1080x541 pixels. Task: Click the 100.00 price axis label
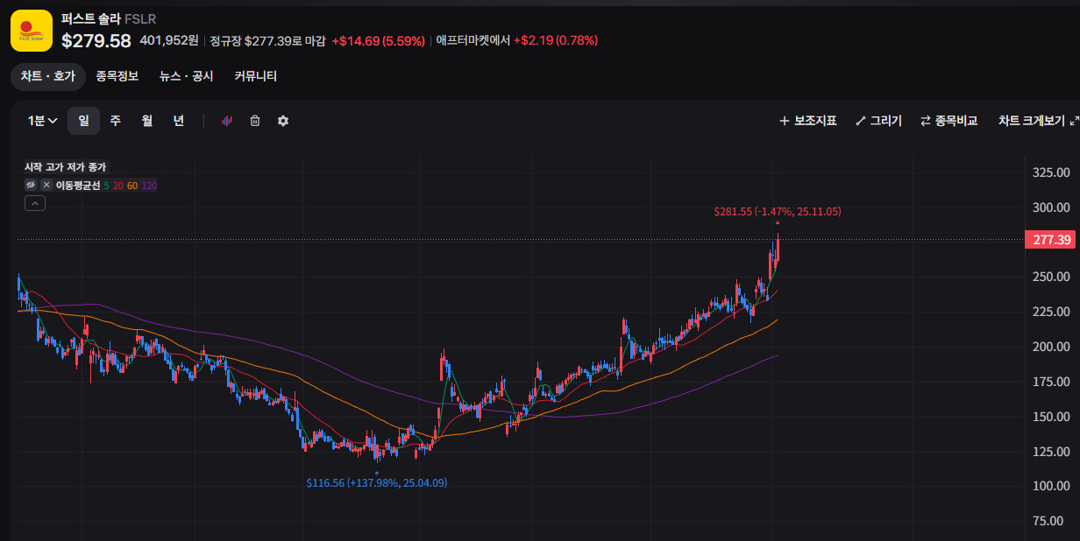coord(1051,486)
